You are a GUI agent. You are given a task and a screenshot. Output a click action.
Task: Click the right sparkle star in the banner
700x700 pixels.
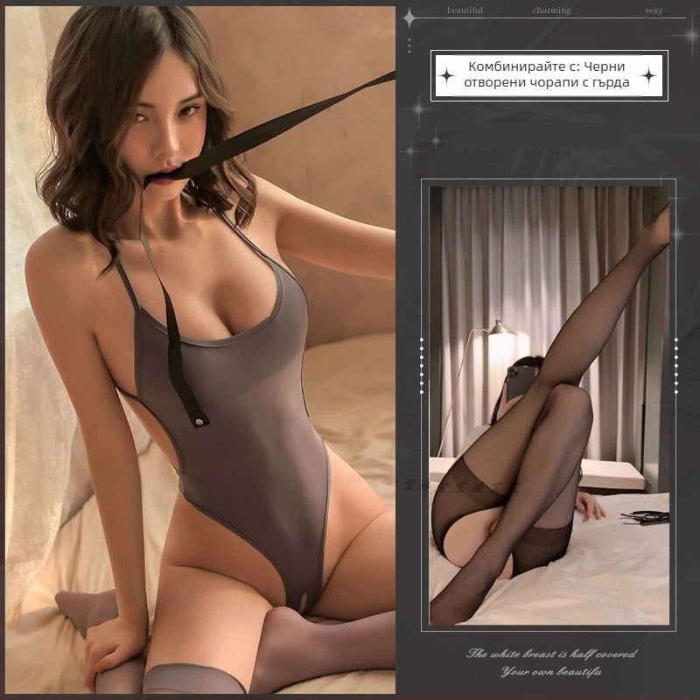[649, 76]
